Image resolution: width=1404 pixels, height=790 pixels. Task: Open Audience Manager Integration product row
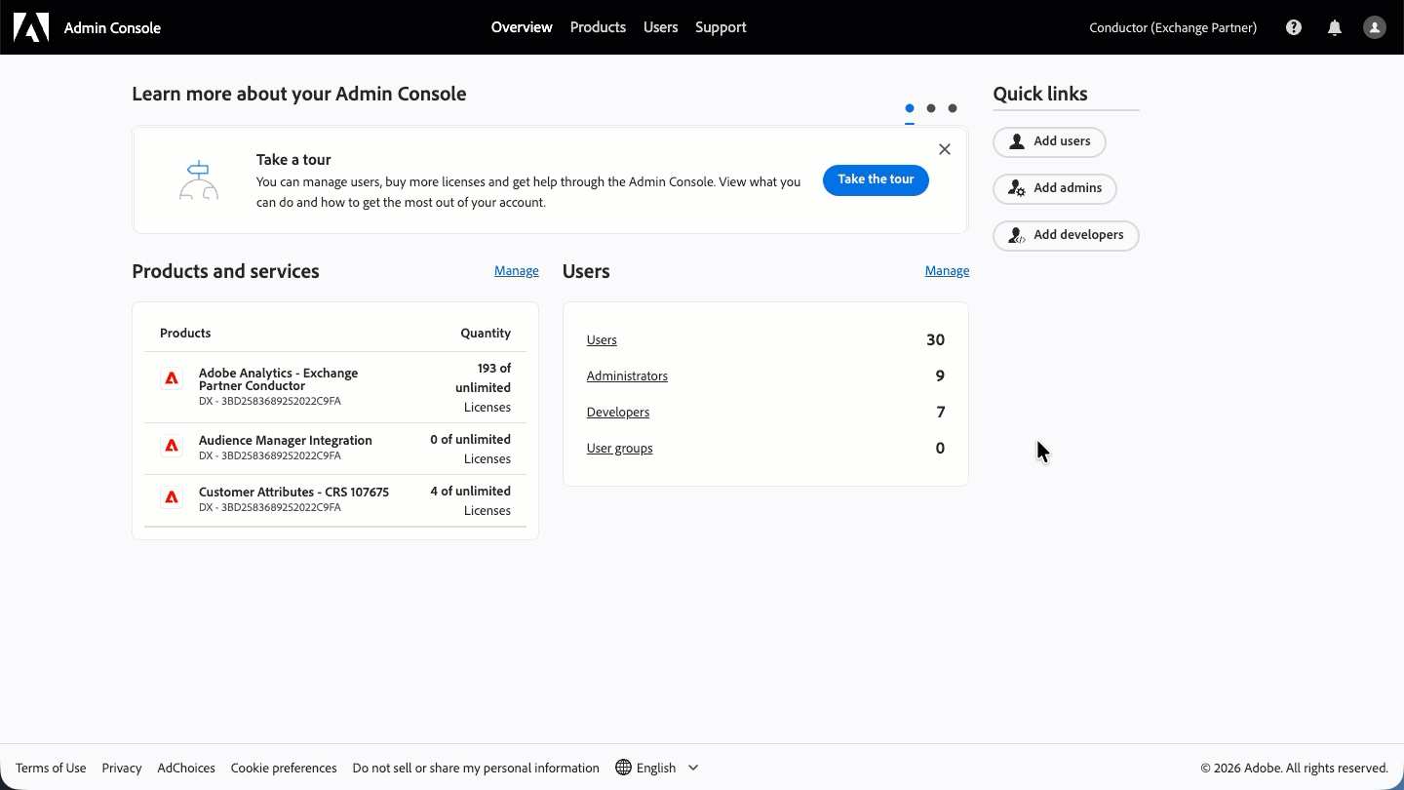pyautogui.click(x=335, y=449)
